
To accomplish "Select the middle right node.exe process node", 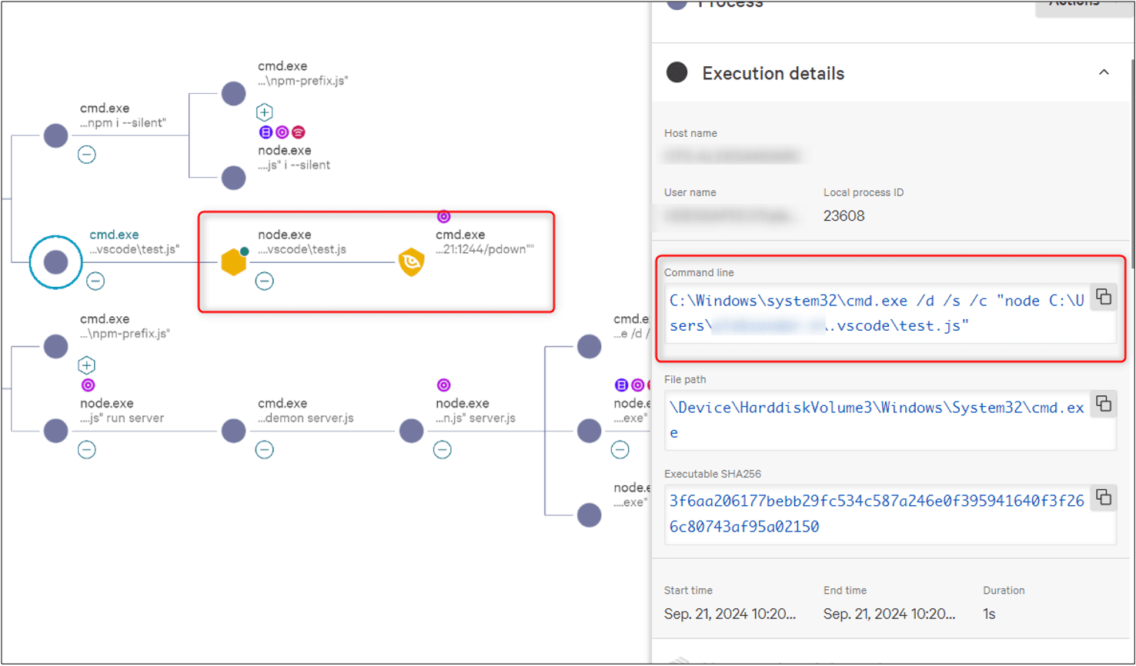I will click(589, 431).
